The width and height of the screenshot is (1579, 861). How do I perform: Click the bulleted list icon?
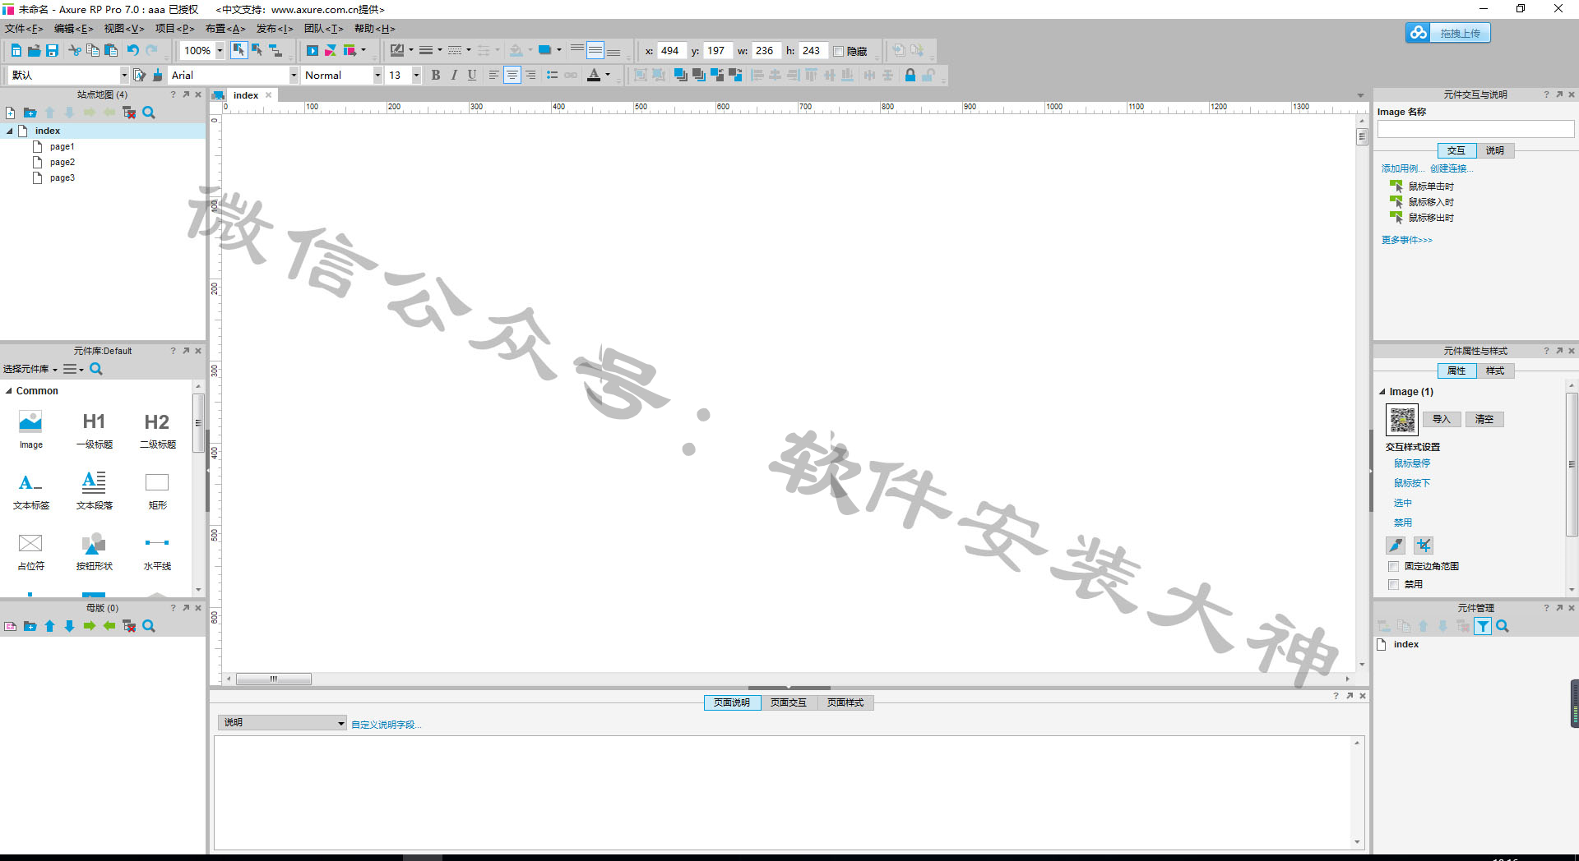(x=552, y=75)
